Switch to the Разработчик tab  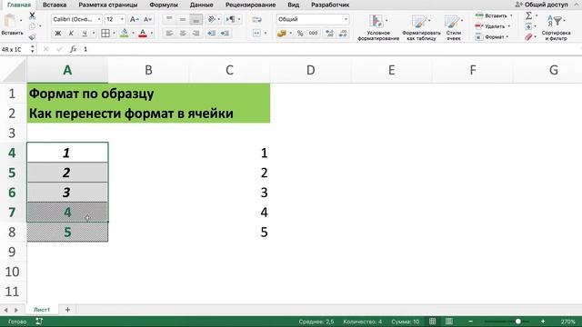coord(330,5)
